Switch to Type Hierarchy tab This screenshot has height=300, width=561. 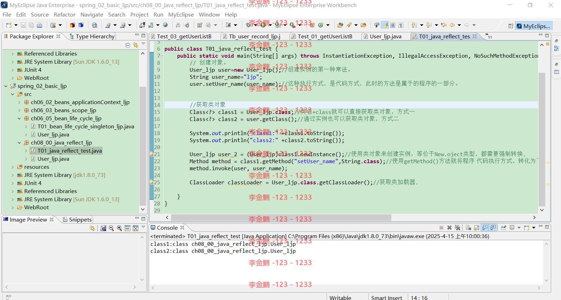click(x=92, y=36)
